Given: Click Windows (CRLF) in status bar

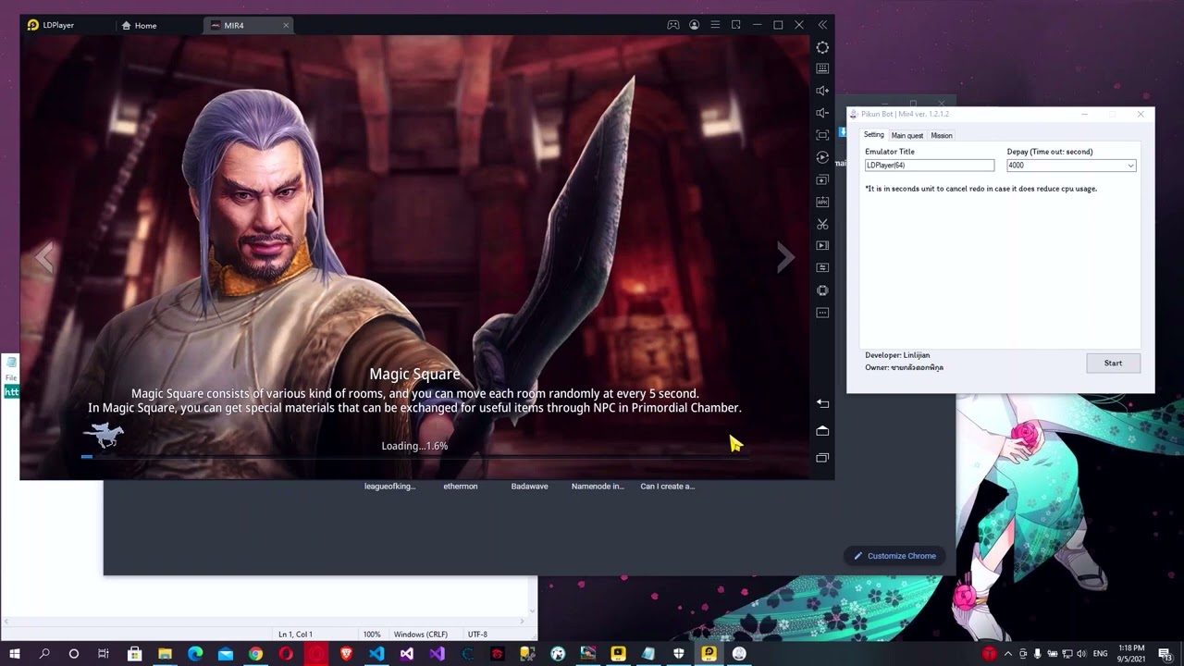Looking at the screenshot, I should click(421, 635).
